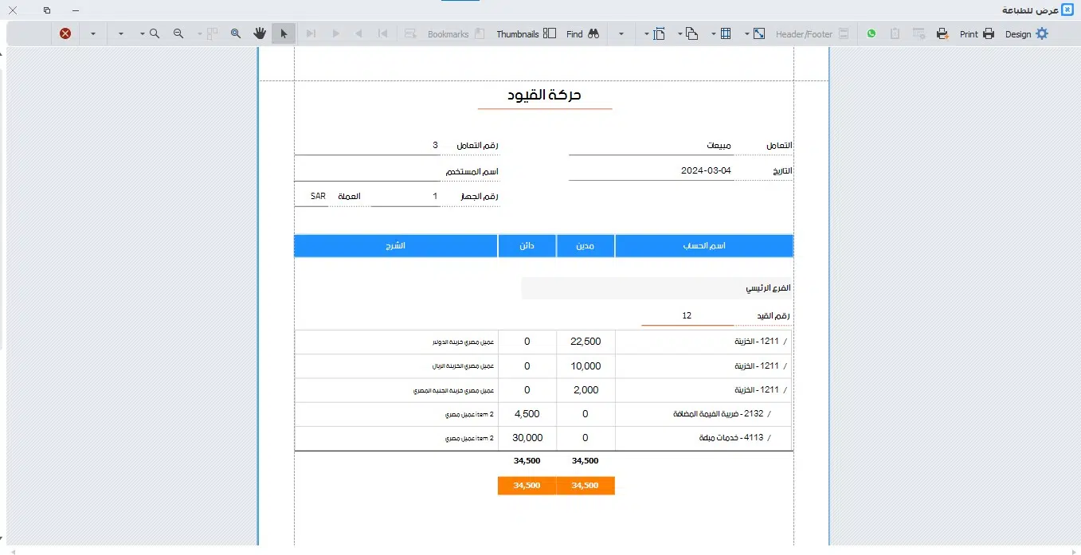The image size is (1081, 555).
Task: Toggle the Thumbnails panel
Action: pyautogui.click(x=550, y=33)
